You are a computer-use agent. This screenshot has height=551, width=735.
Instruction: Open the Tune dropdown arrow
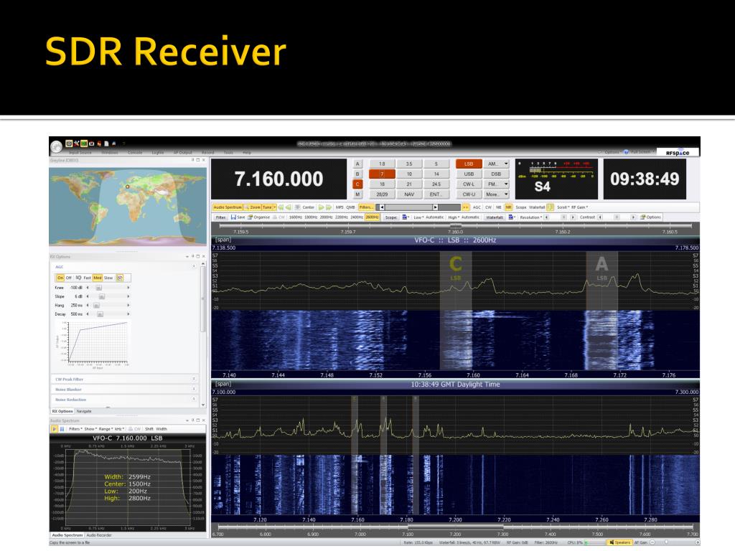[275, 207]
